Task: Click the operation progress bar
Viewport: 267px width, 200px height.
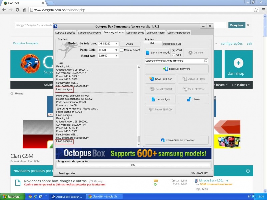Action: (x=133, y=165)
